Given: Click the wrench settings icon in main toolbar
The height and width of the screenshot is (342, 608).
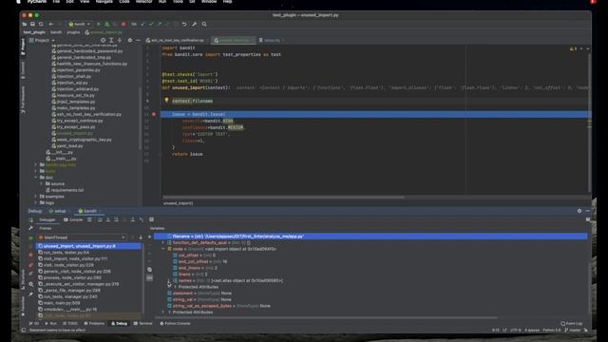Looking at the screenshot, I should [194, 24].
